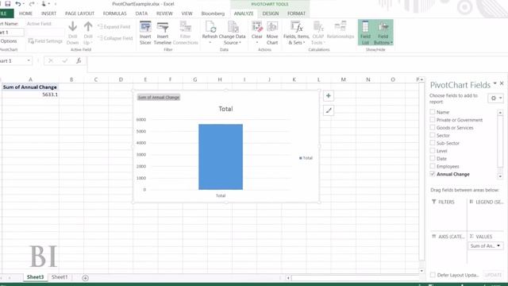508x286 pixels.
Task: Open Change Data Source
Action: click(x=233, y=33)
